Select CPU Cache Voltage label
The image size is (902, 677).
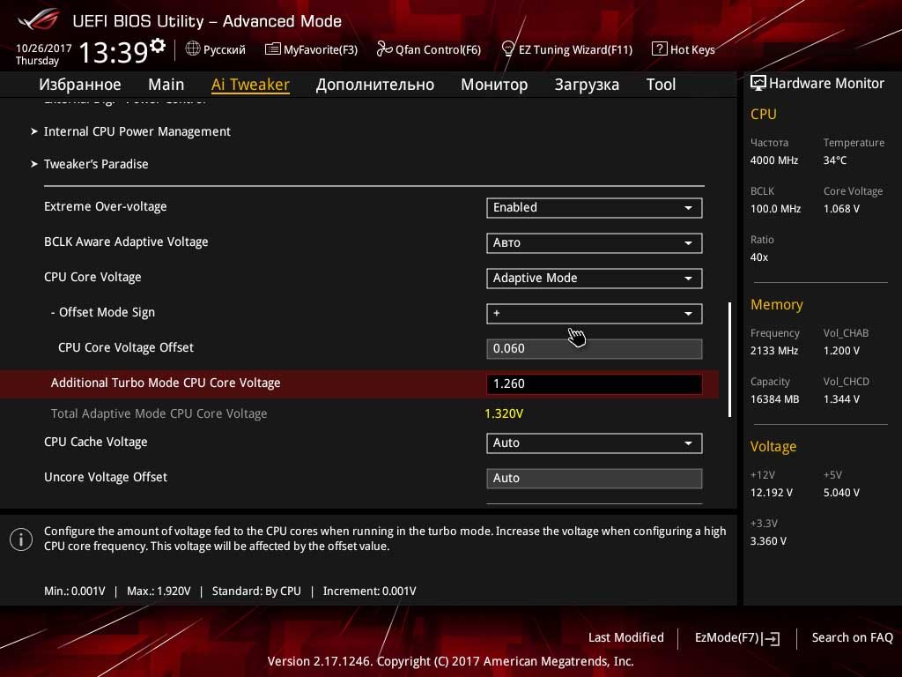(95, 442)
